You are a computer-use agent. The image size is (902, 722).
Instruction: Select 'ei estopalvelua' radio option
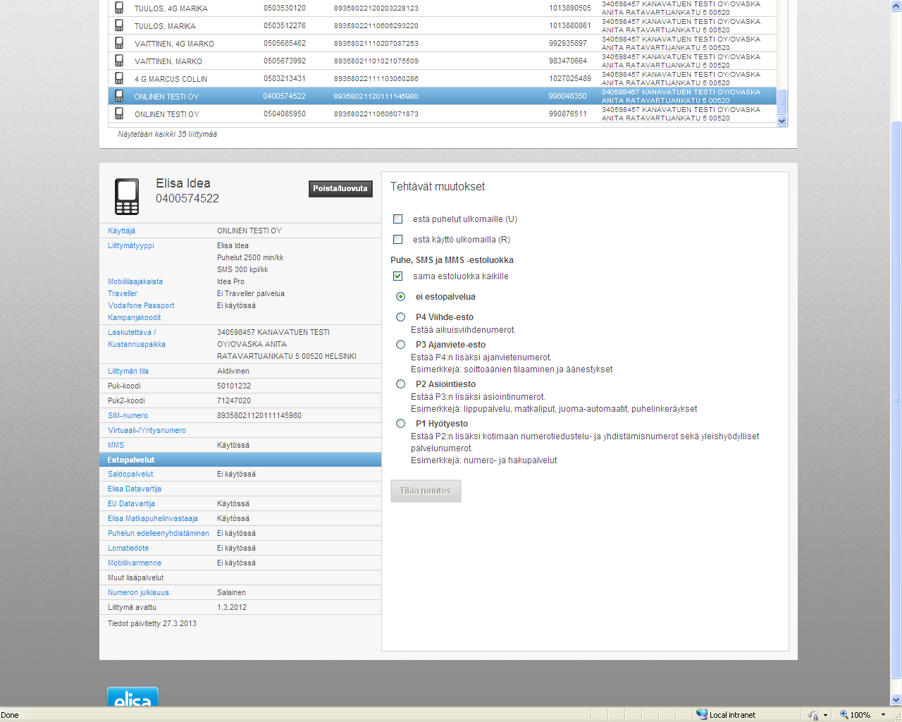pos(401,297)
